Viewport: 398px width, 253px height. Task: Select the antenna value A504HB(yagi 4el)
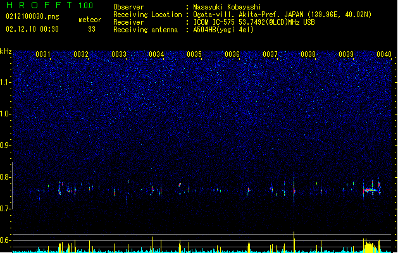(x=223, y=30)
